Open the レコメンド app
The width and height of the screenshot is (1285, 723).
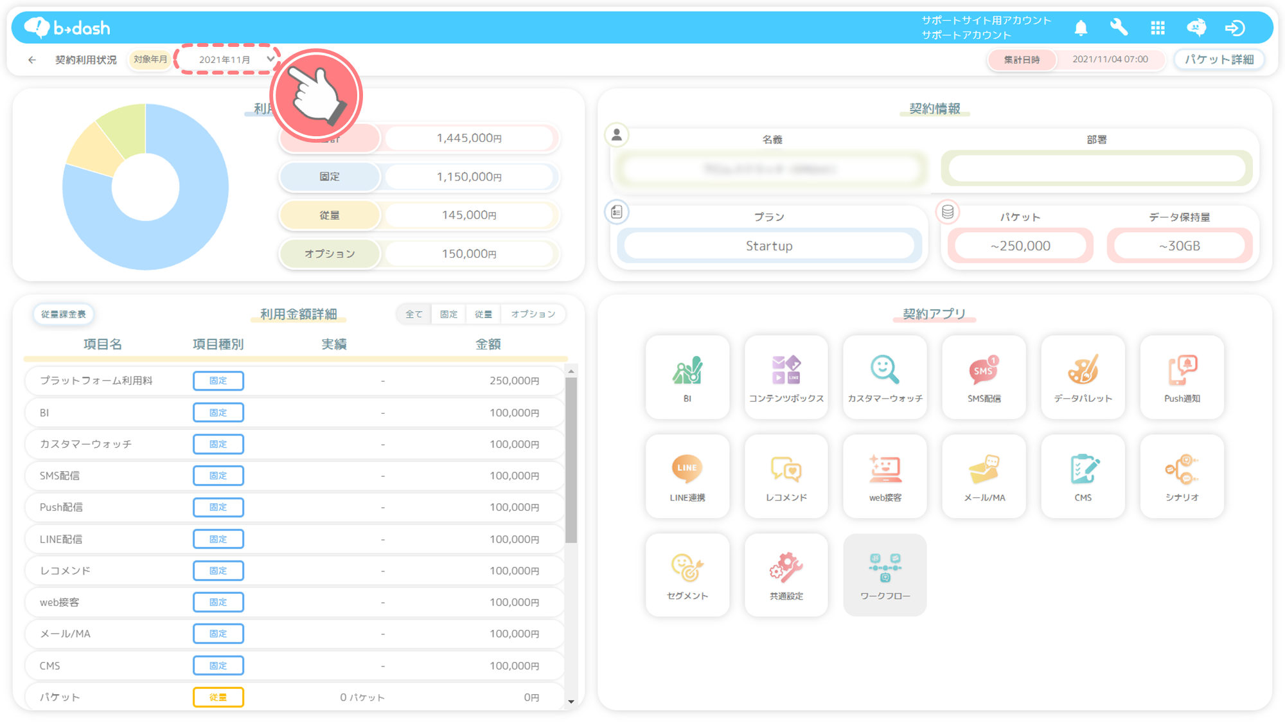(786, 476)
